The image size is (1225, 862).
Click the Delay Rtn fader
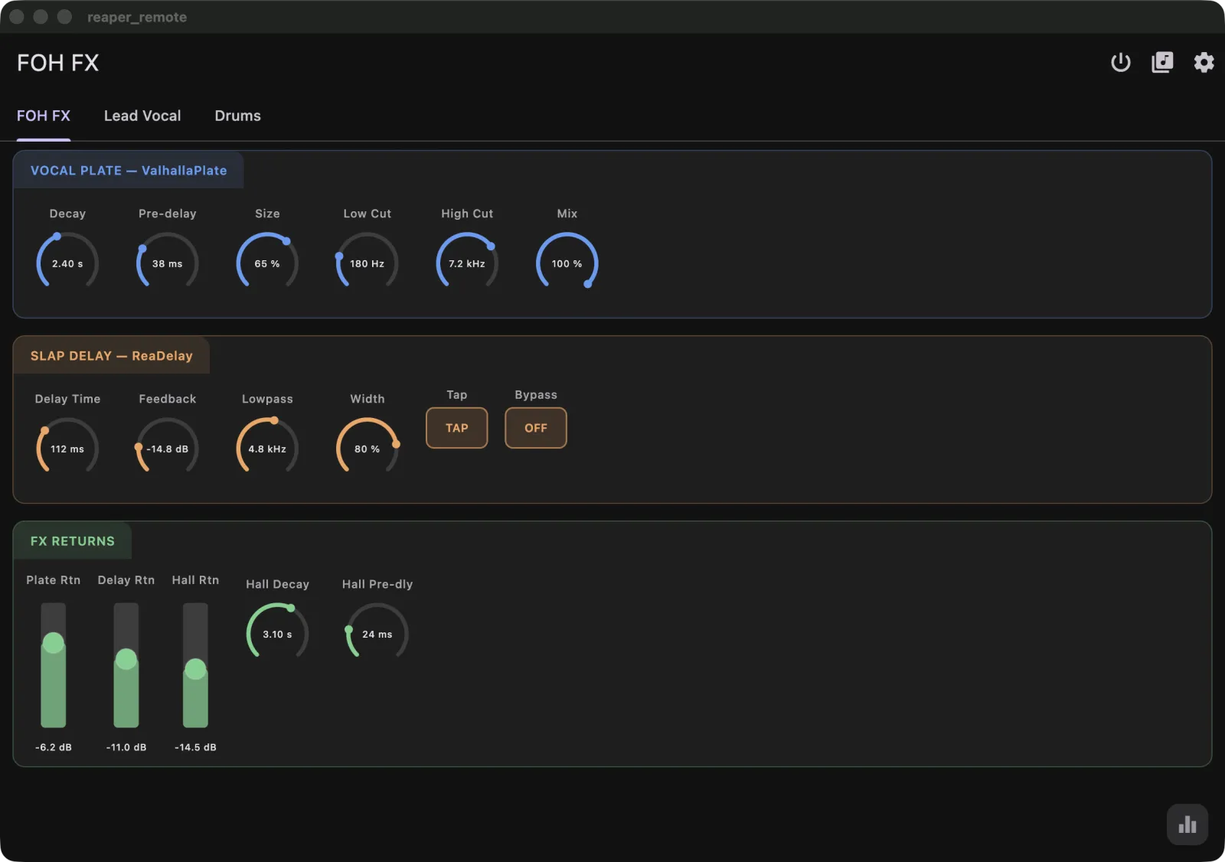(x=126, y=664)
